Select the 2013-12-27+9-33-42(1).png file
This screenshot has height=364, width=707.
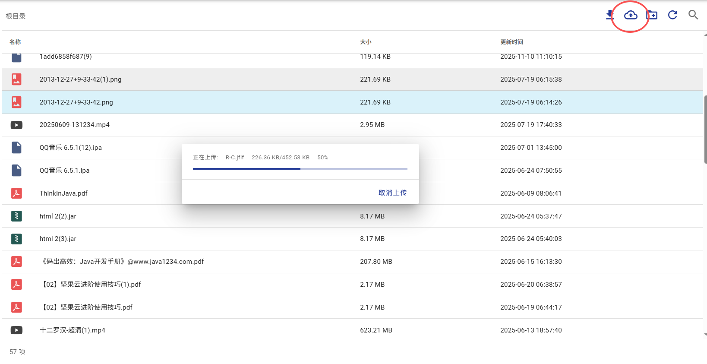coord(80,79)
